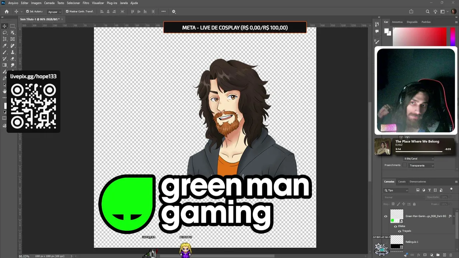Click the Share icon at top right
Image resolution: width=459 pixels, height=258 pixels.
pyautogui.click(x=411, y=11)
